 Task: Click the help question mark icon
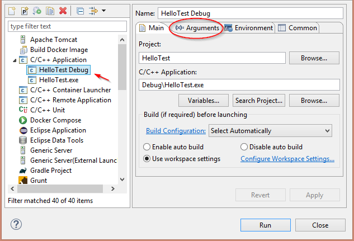[16, 225]
